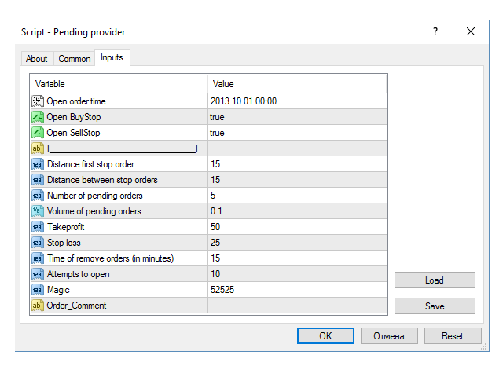
Task: Click the string icon on the separator line row
Action: [x=38, y=148]
